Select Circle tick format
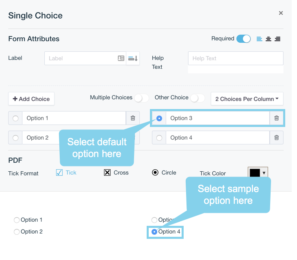Image resolution: width=297 pixels, height=260 pixels. tap(155, 173)
